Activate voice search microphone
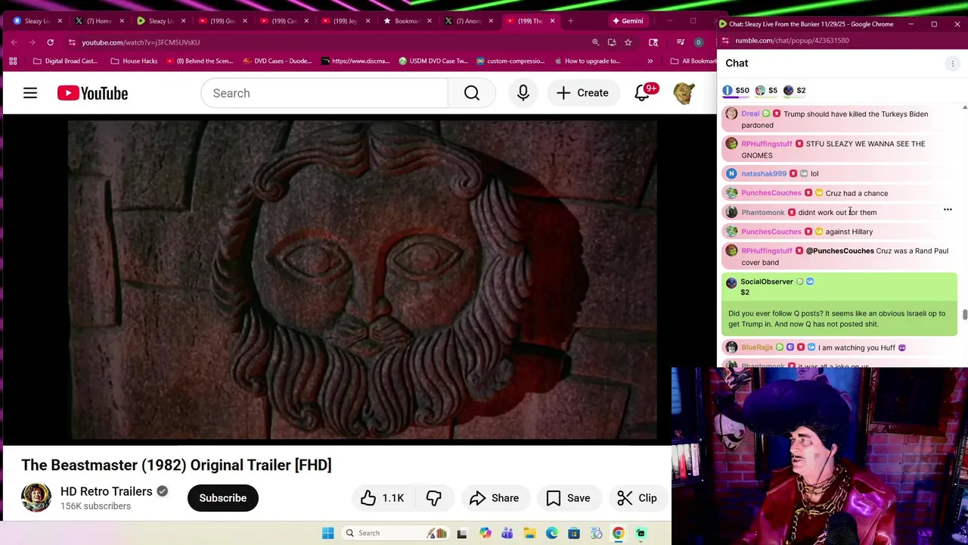This screenshot has height=545, width=968. [523, 93]
